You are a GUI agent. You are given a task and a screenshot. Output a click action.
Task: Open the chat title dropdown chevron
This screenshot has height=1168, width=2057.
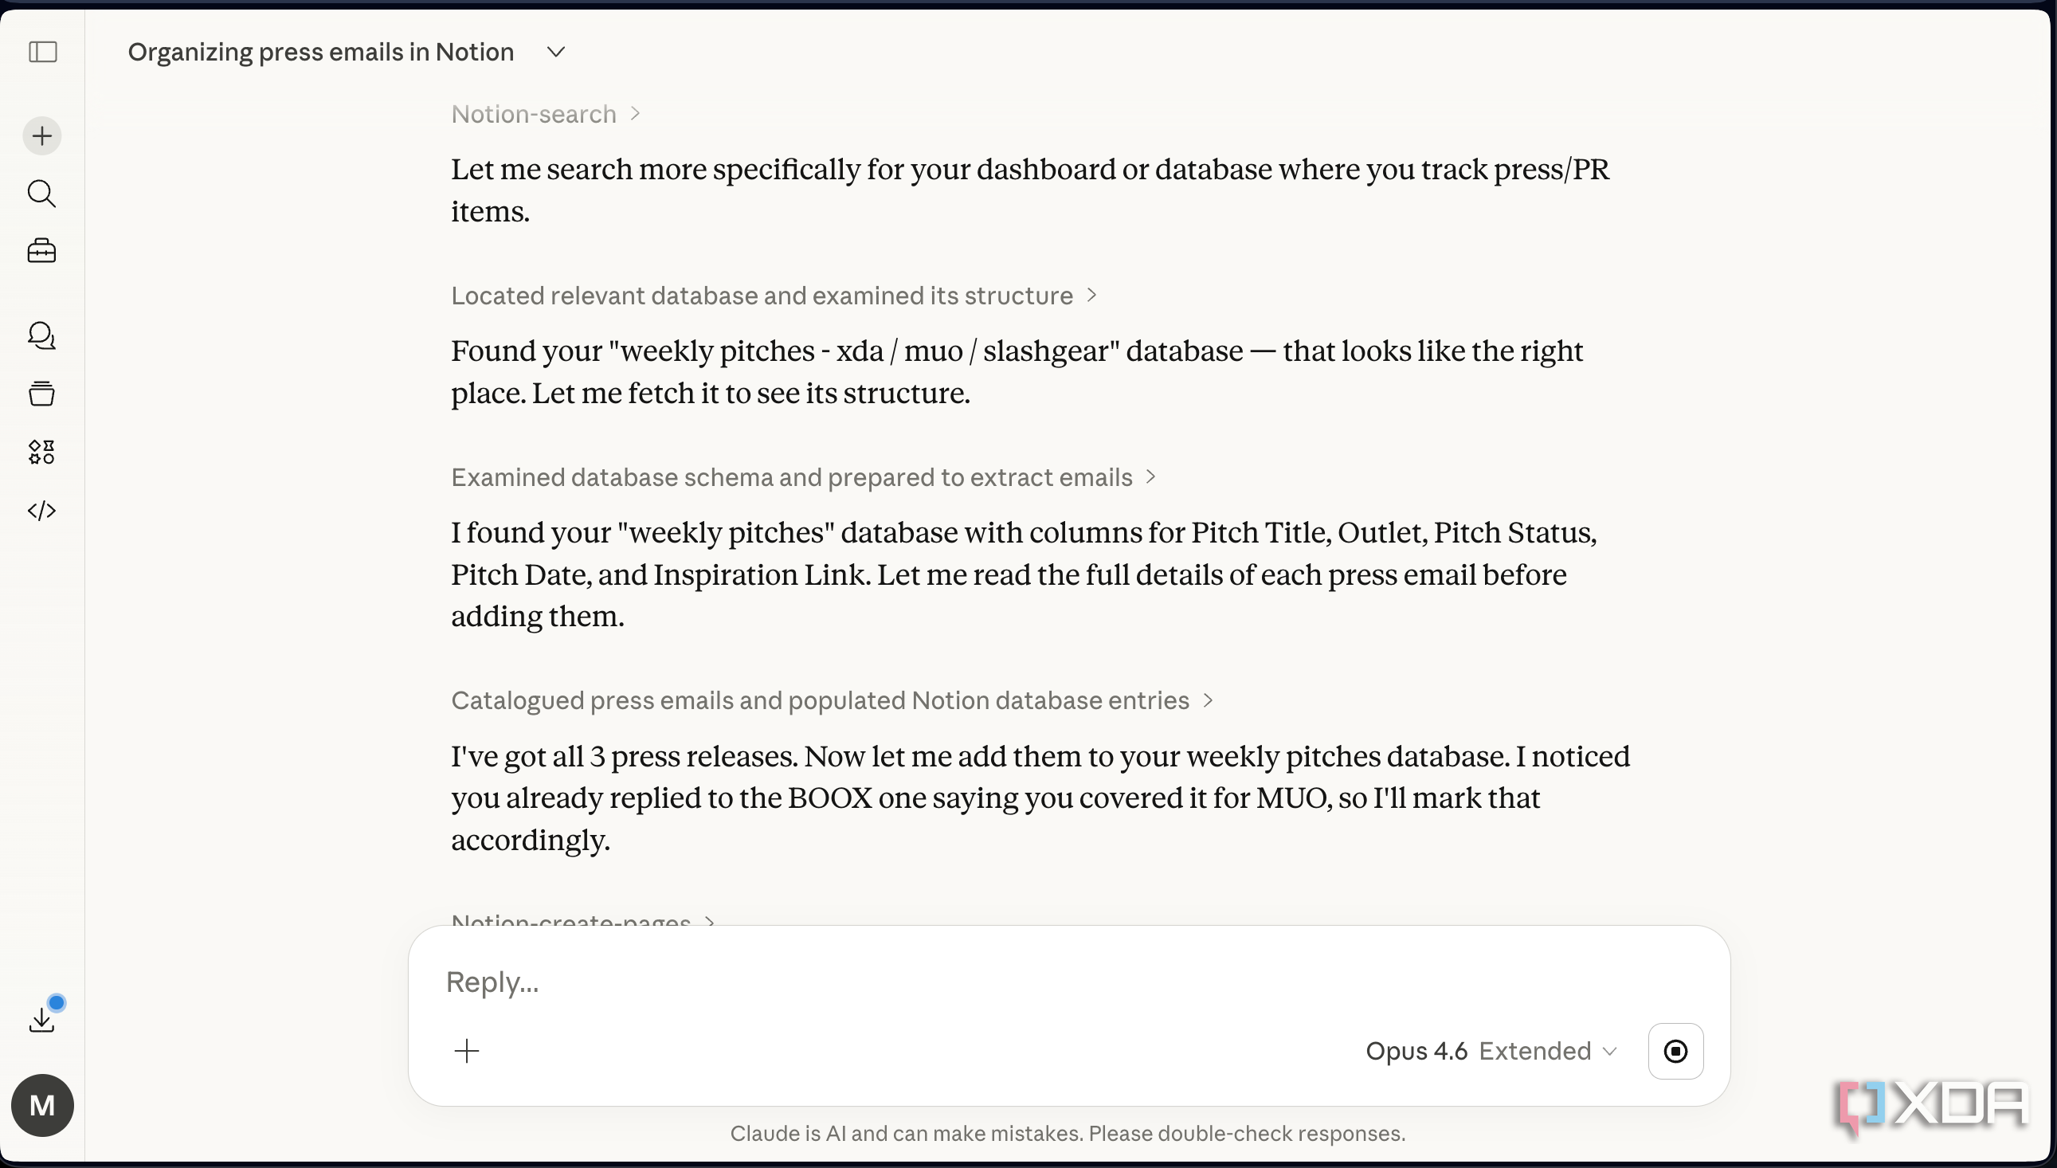coord(556,52)
